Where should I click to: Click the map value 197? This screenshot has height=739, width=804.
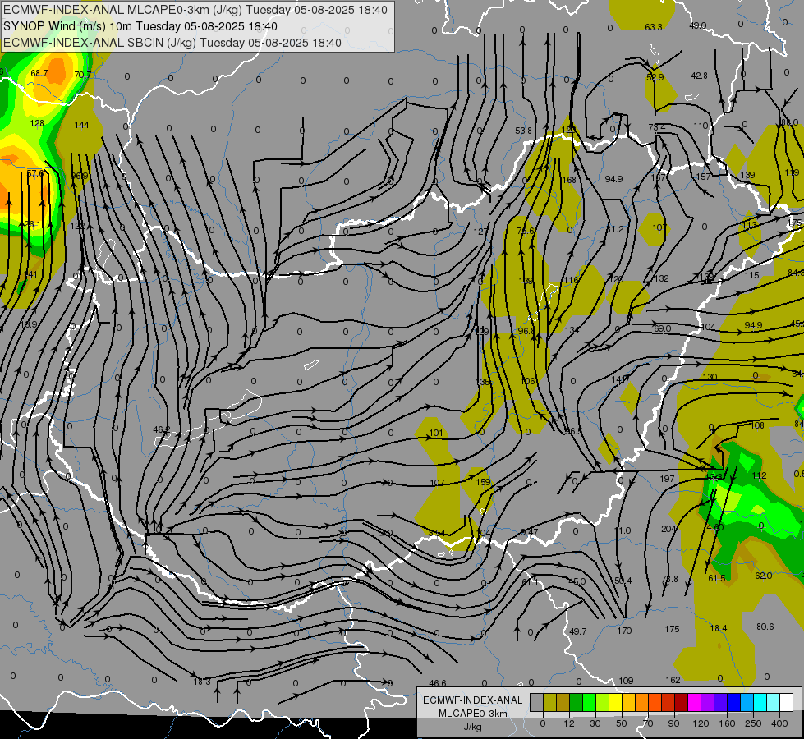[667, 479]
